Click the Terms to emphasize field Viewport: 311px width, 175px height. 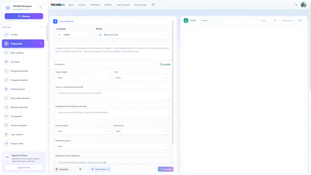point(112,94)
